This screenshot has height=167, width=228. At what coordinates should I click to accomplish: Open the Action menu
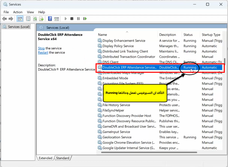[x=18, y=12]
